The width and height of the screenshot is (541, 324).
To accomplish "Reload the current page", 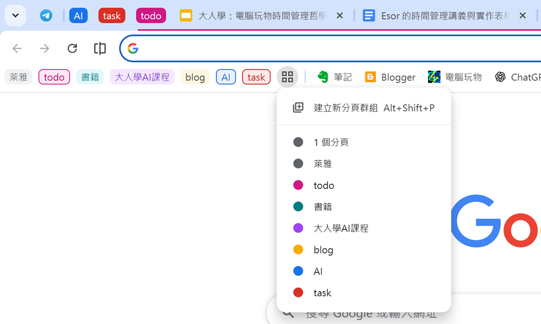I will [x=72, y=49].
